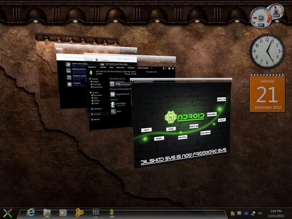
Task: Click the glowing Android robot logo
Action: tap(171, 117)
